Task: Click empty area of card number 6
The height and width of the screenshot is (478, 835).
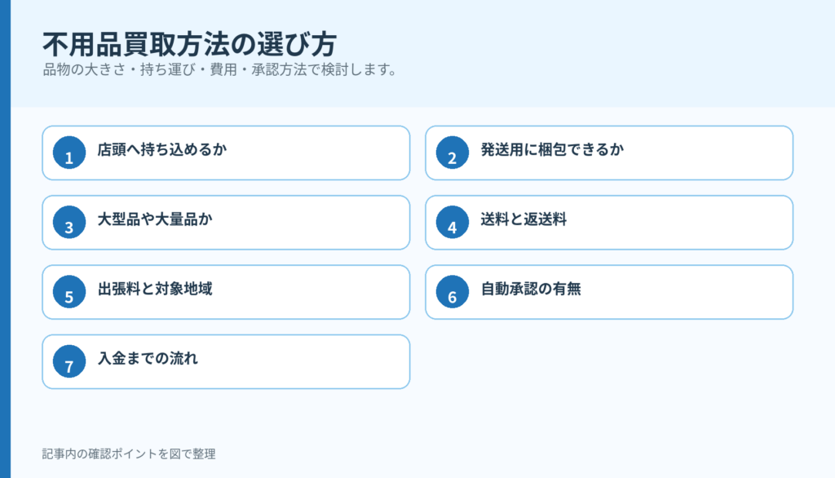Action: coord(687,292)
